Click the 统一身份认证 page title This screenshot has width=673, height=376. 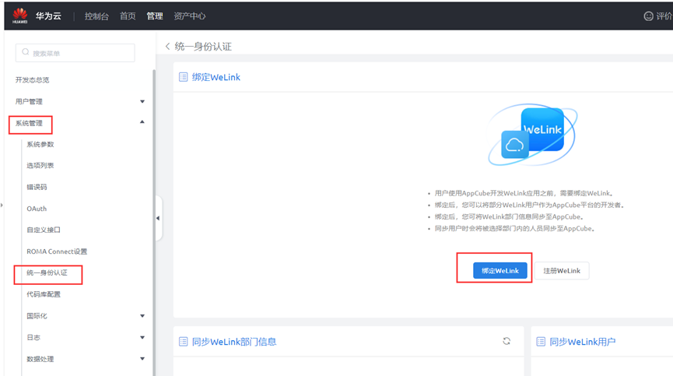(x=203, y=47)
